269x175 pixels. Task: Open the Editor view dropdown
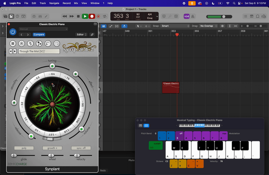click(x=82, y=35)
